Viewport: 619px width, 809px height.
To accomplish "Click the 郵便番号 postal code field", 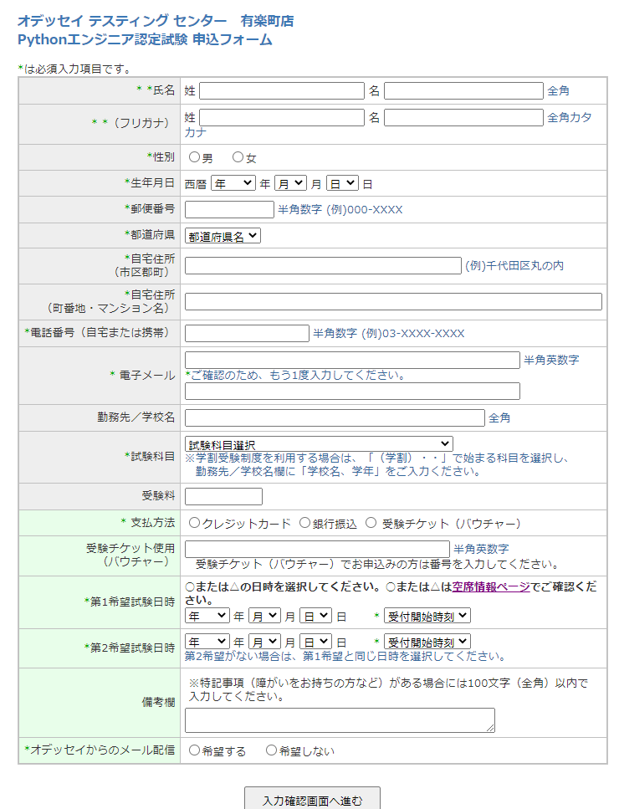I will 229,209.
